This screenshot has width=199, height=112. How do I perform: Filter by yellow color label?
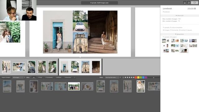click(x=138, y=77)
